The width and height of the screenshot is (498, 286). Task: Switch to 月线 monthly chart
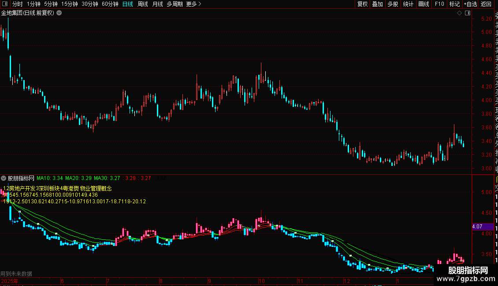[x=157, y=4]
